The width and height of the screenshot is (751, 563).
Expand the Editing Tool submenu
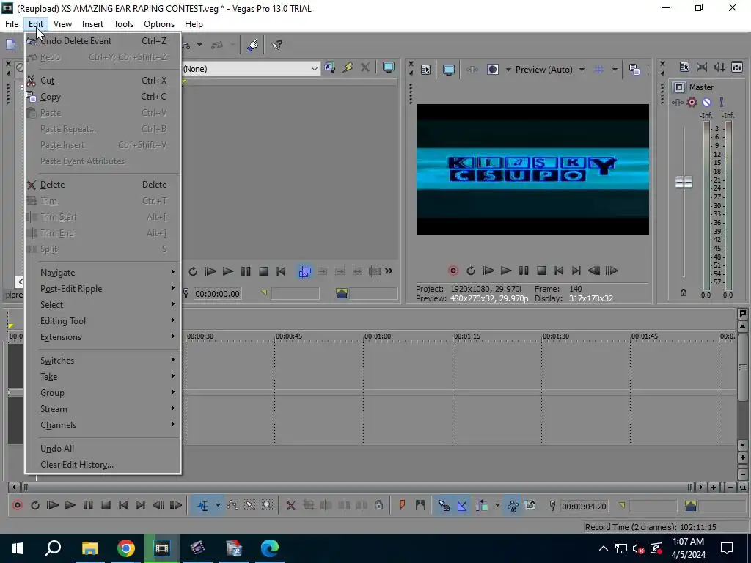[103, 321]
